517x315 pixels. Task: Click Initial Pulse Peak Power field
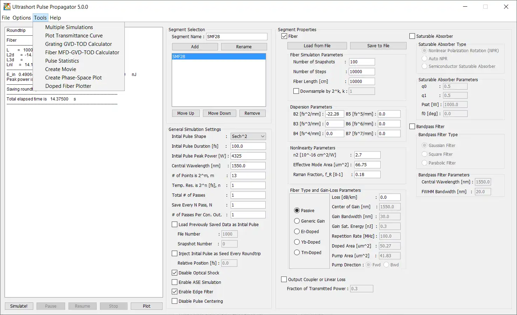click(248, 156)
